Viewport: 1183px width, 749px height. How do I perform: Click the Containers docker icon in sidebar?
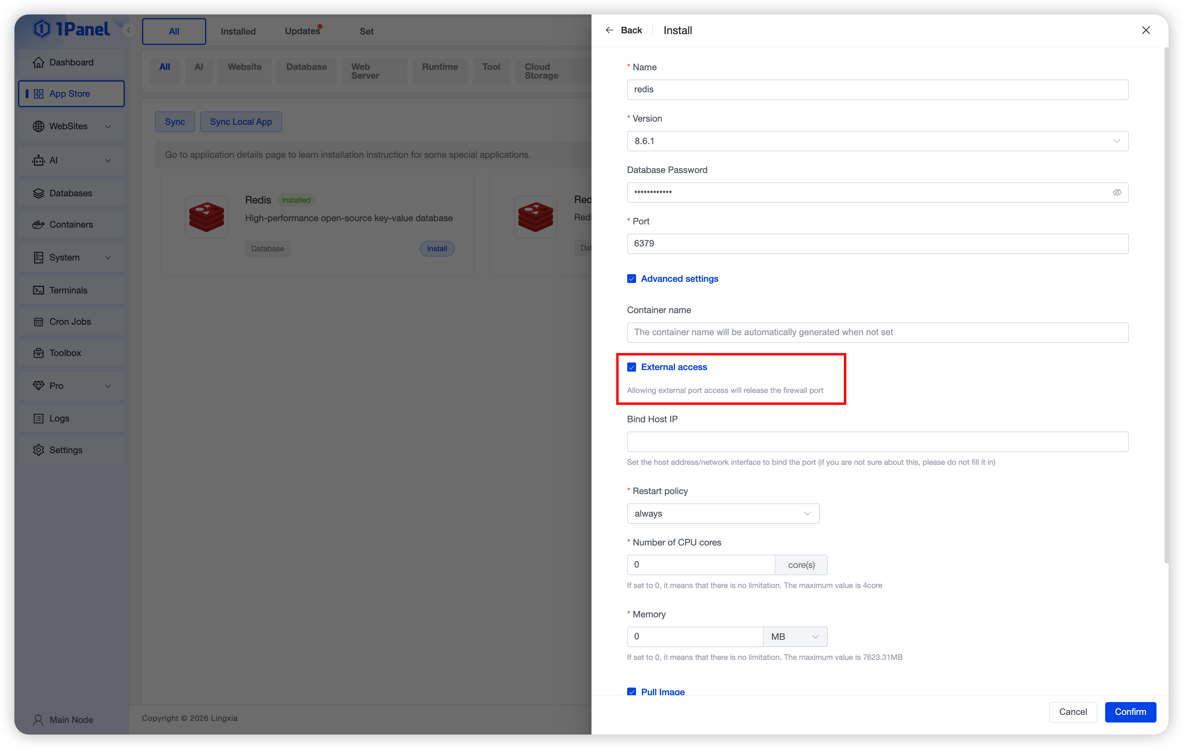pyautogui.click(x=38, y=225)
